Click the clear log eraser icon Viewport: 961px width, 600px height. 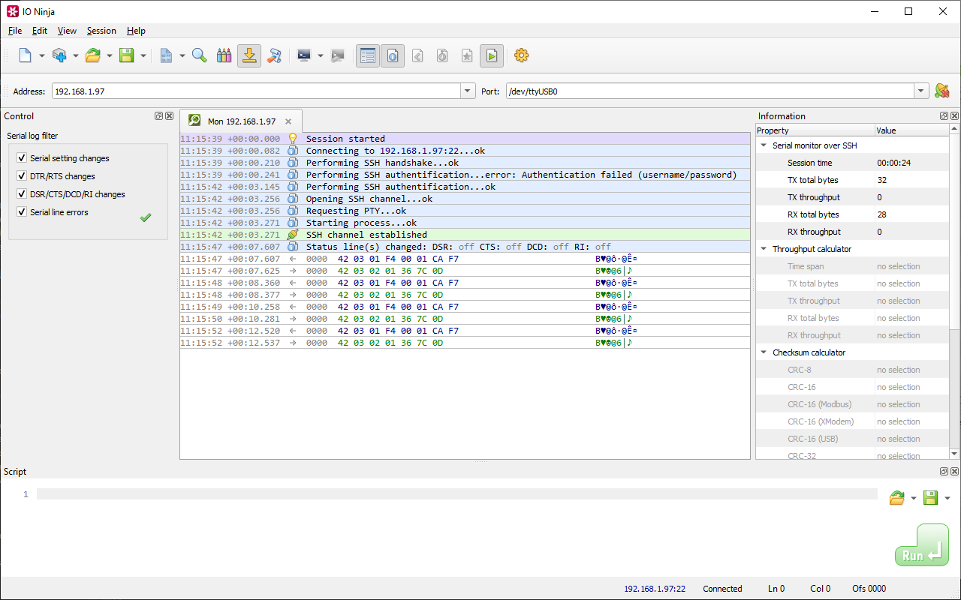click(274, 55)
